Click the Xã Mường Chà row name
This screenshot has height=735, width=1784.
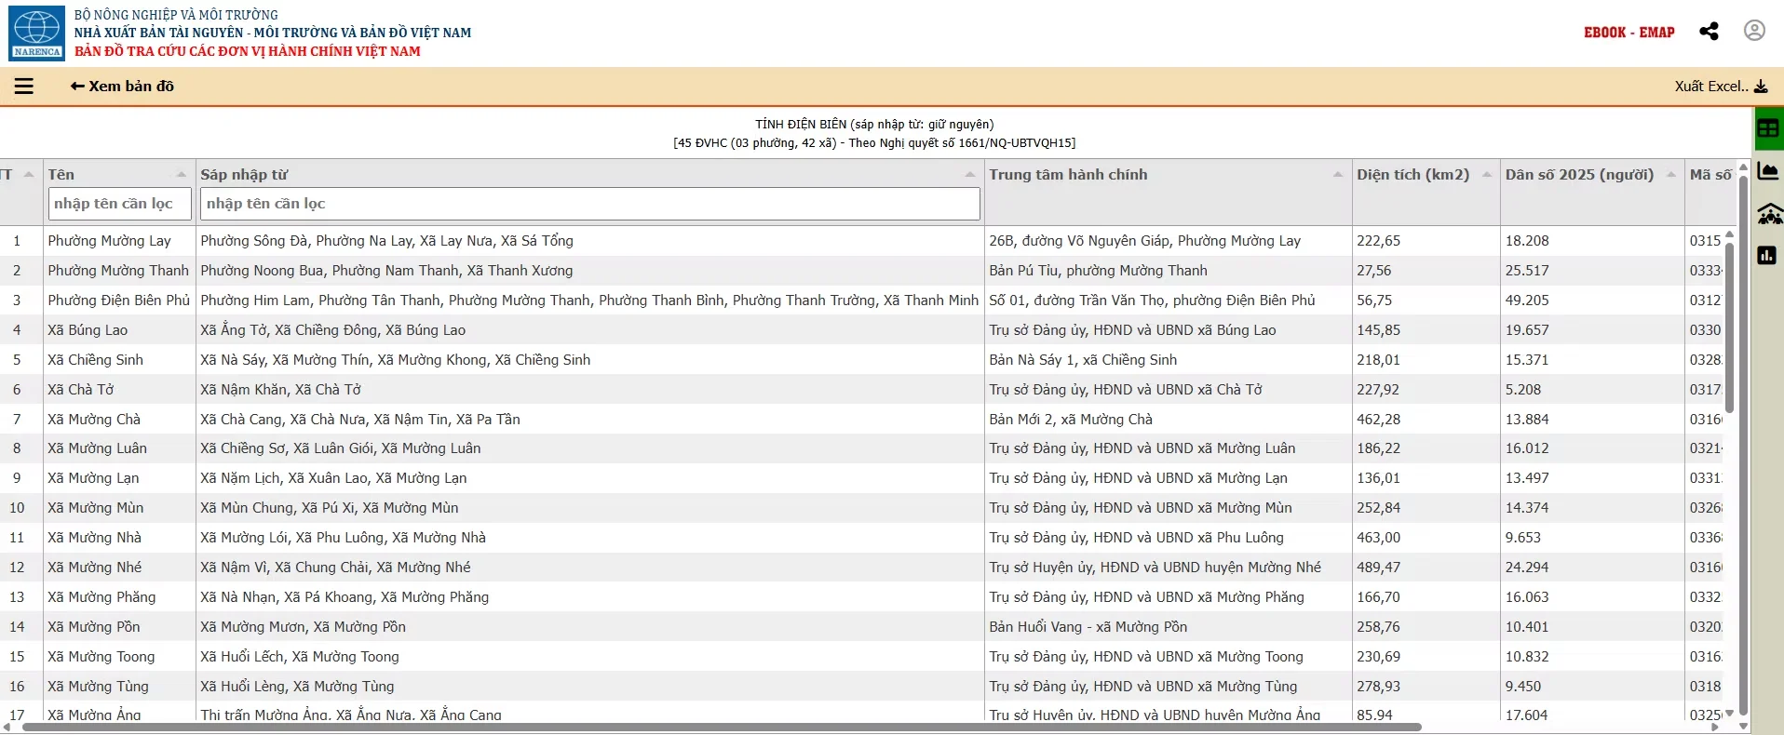click(94, 420)
